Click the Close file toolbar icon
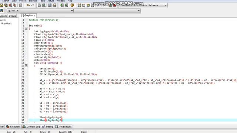Image resolution: width=237 pixels, height=133 pixels. click(10, 5)
